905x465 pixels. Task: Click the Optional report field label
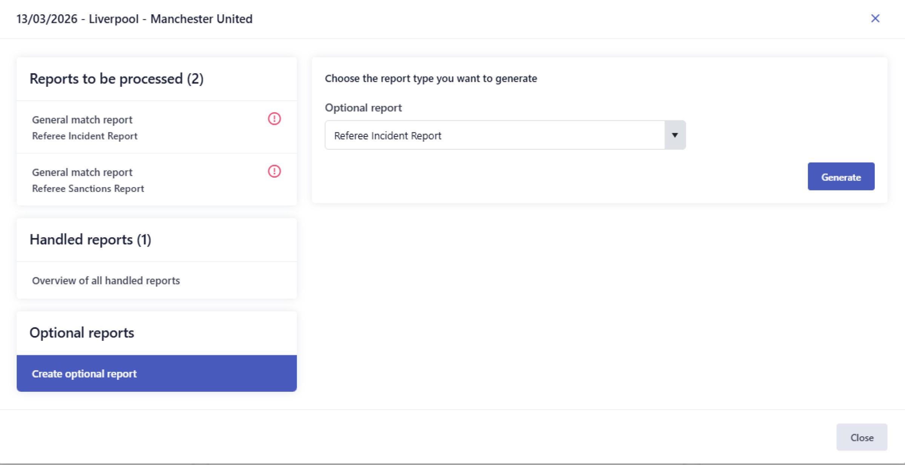click(x=363, y=108)
